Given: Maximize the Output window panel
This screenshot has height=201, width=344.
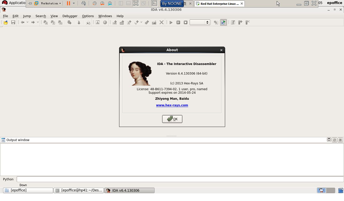Looking at the screenshot, I should [x=329, y=140].
